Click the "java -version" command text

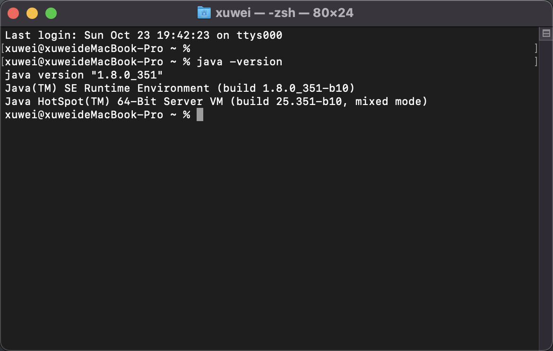click(239, 61)
